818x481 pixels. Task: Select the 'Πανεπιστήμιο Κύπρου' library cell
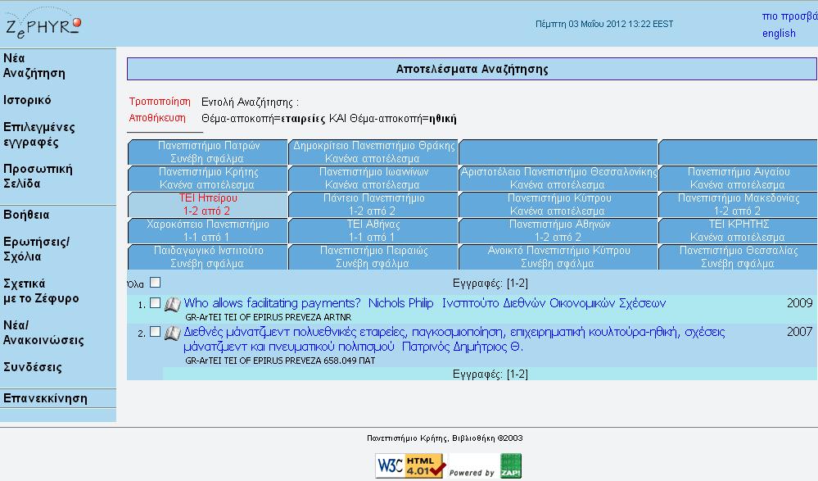coord(558,204)
